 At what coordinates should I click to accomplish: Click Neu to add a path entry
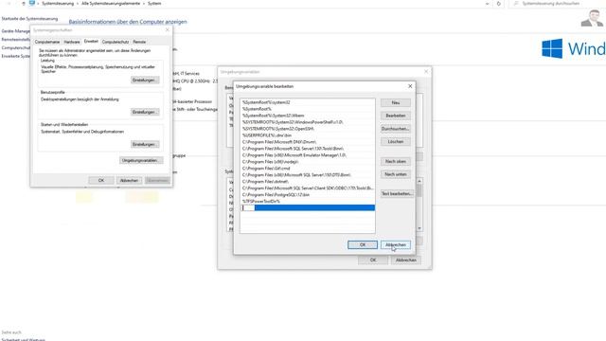(396, 103)
